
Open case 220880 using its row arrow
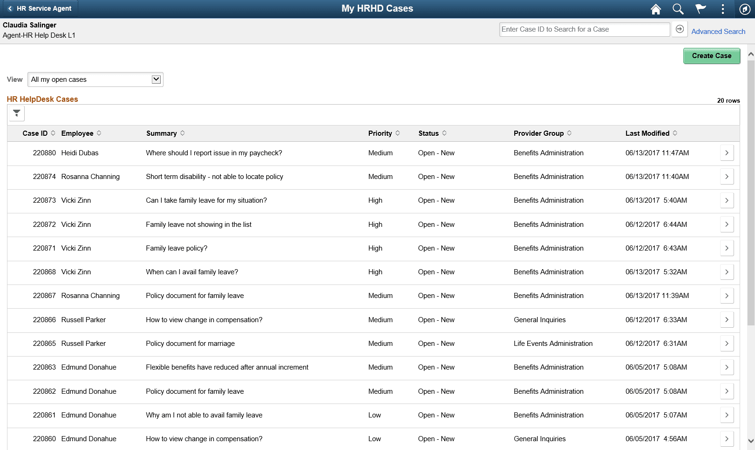[727, 152]
